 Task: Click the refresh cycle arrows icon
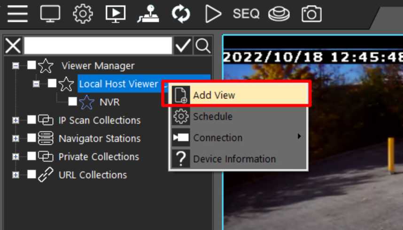tap(180, 14)
